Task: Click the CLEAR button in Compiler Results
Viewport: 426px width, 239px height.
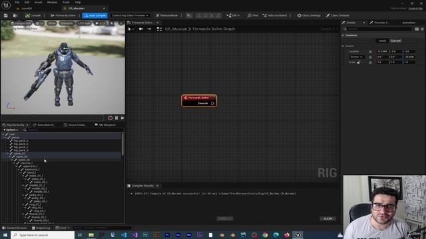Action: tap(327, 218)
